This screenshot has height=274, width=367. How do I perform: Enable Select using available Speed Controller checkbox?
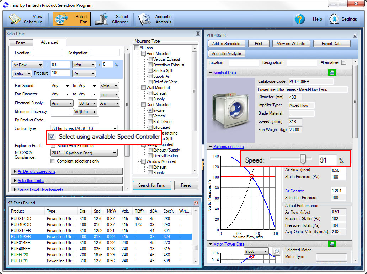point(52,136)
